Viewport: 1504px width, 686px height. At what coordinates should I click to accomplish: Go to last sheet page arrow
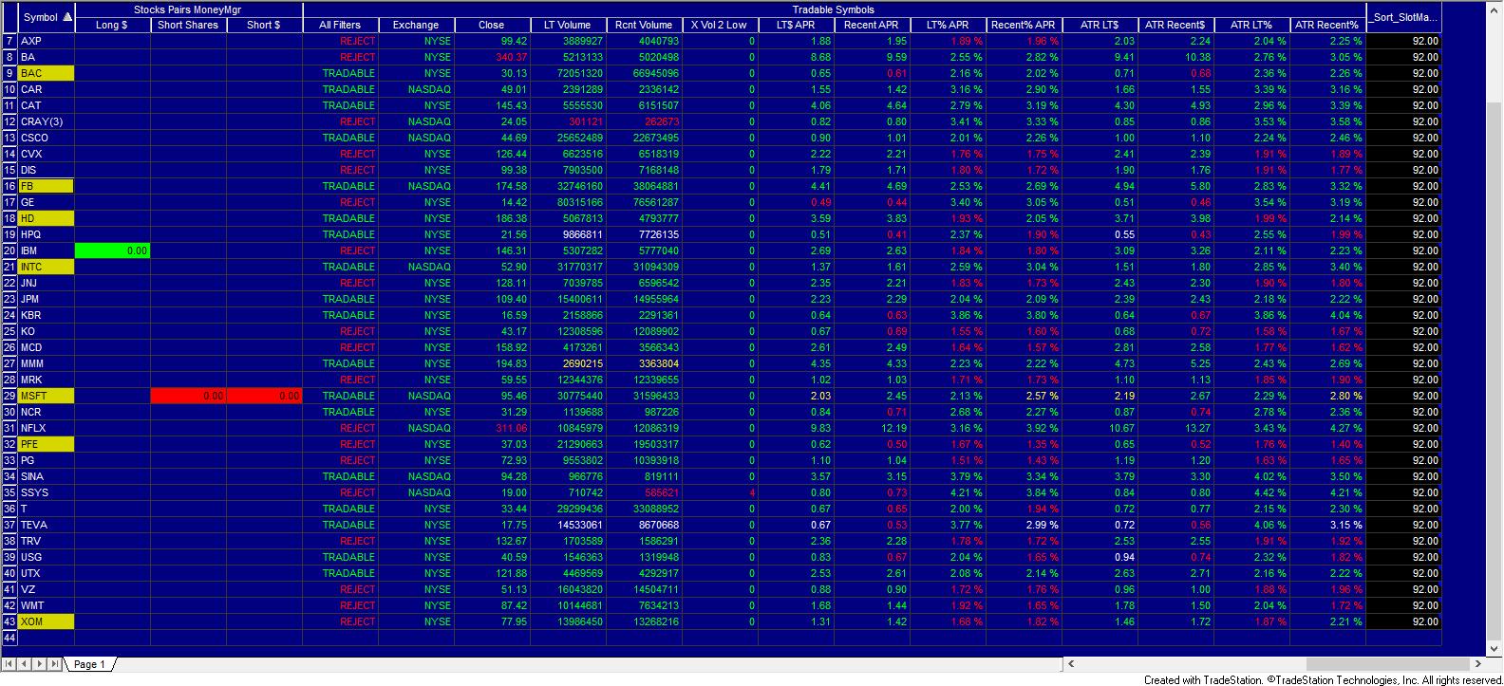(55, 663)
